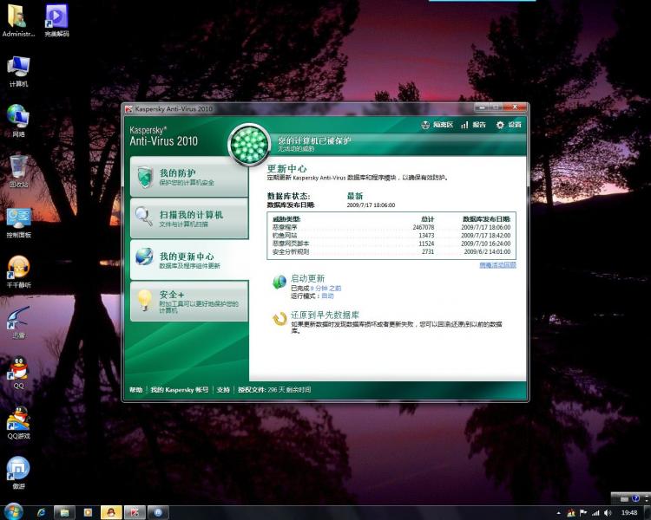
Task: Switch to the 扫描我的计算机 scan tab
Action: click(x=189, y=218)
